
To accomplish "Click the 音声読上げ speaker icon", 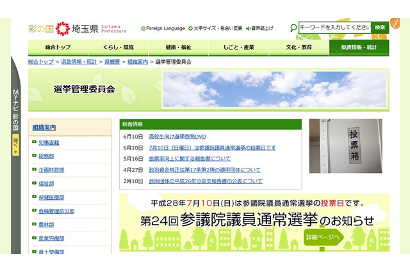I will pos(248,29).
